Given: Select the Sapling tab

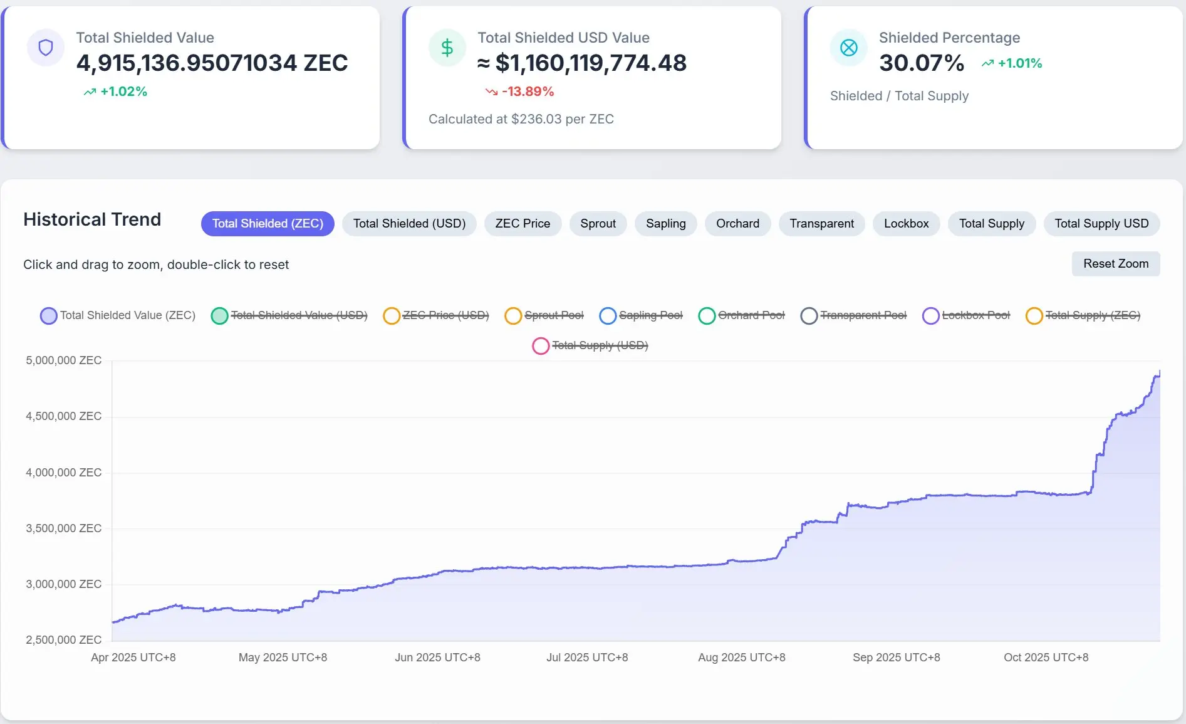Looking at the screenshot, I should pyautogui.click(x=666, y=224).
